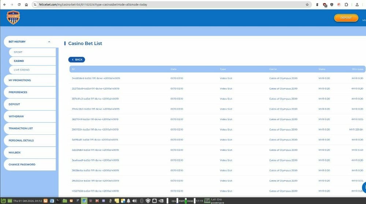Viewport: 366px width, 204px height.
Task: Open the browser extensions puzzle icon
Action: (x=346, y=5)
